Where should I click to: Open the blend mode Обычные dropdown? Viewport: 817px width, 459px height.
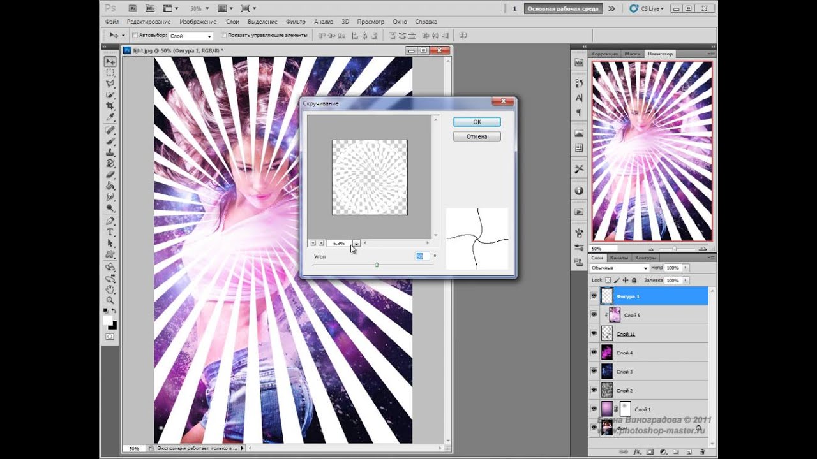620,268
